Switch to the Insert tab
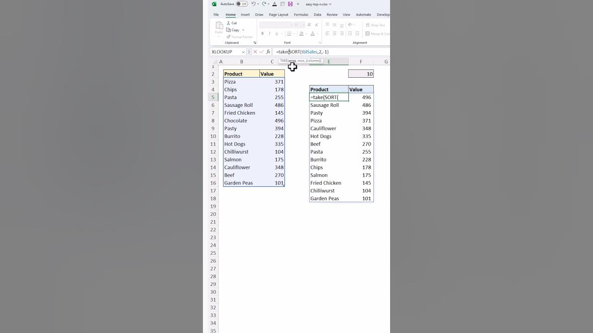Image resolution: width=593 pixels, height=333 pixels. (x=245, y=15)
